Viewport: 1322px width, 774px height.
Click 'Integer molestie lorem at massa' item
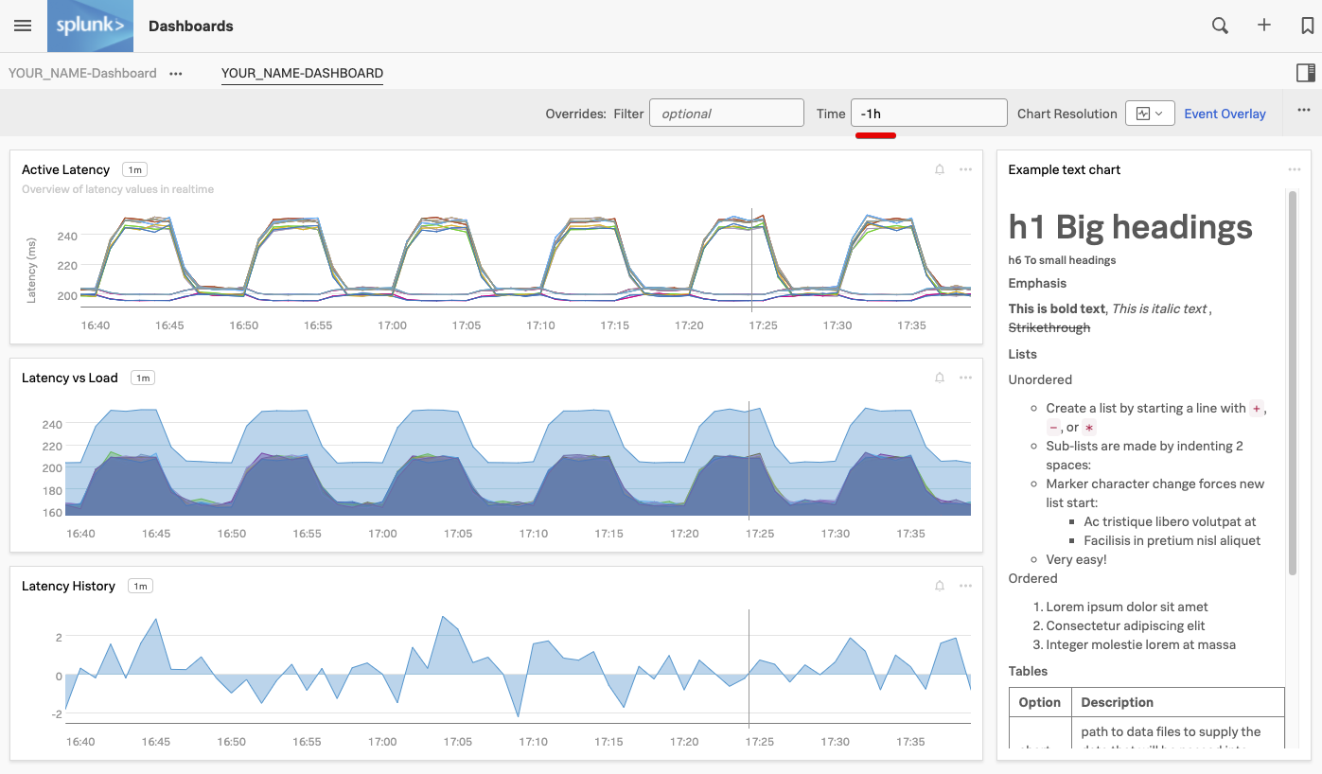pyautogui.click(x=1141, y=644)
